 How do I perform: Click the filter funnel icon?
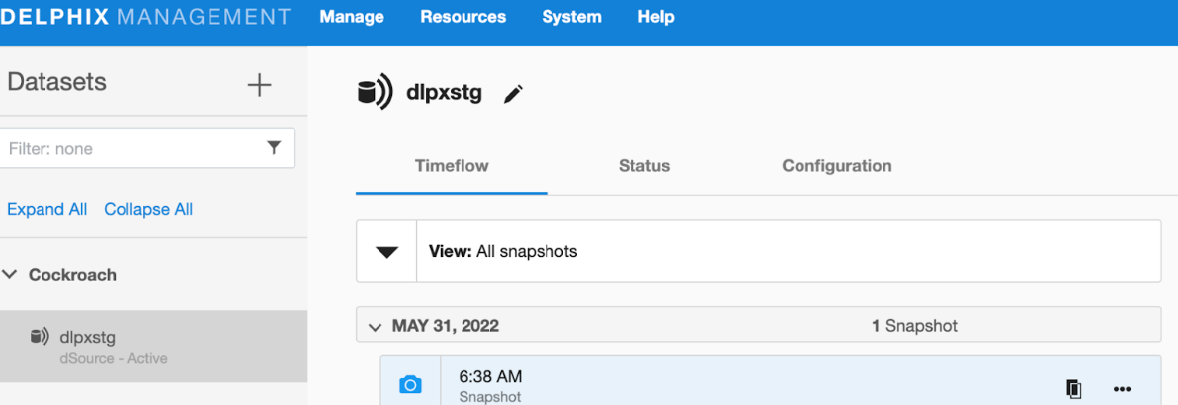(274, 148)
